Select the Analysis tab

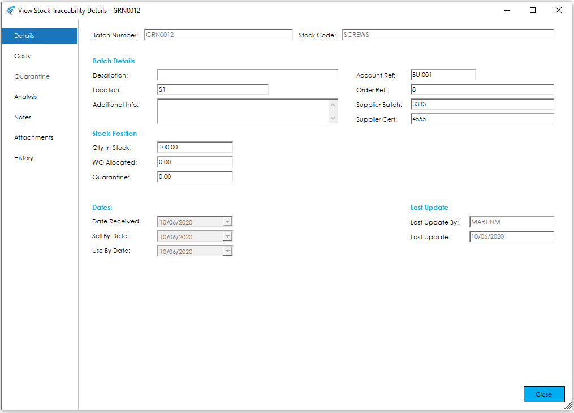click(25, 97)
